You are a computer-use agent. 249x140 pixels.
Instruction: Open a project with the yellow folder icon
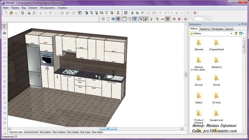(11, 13)
